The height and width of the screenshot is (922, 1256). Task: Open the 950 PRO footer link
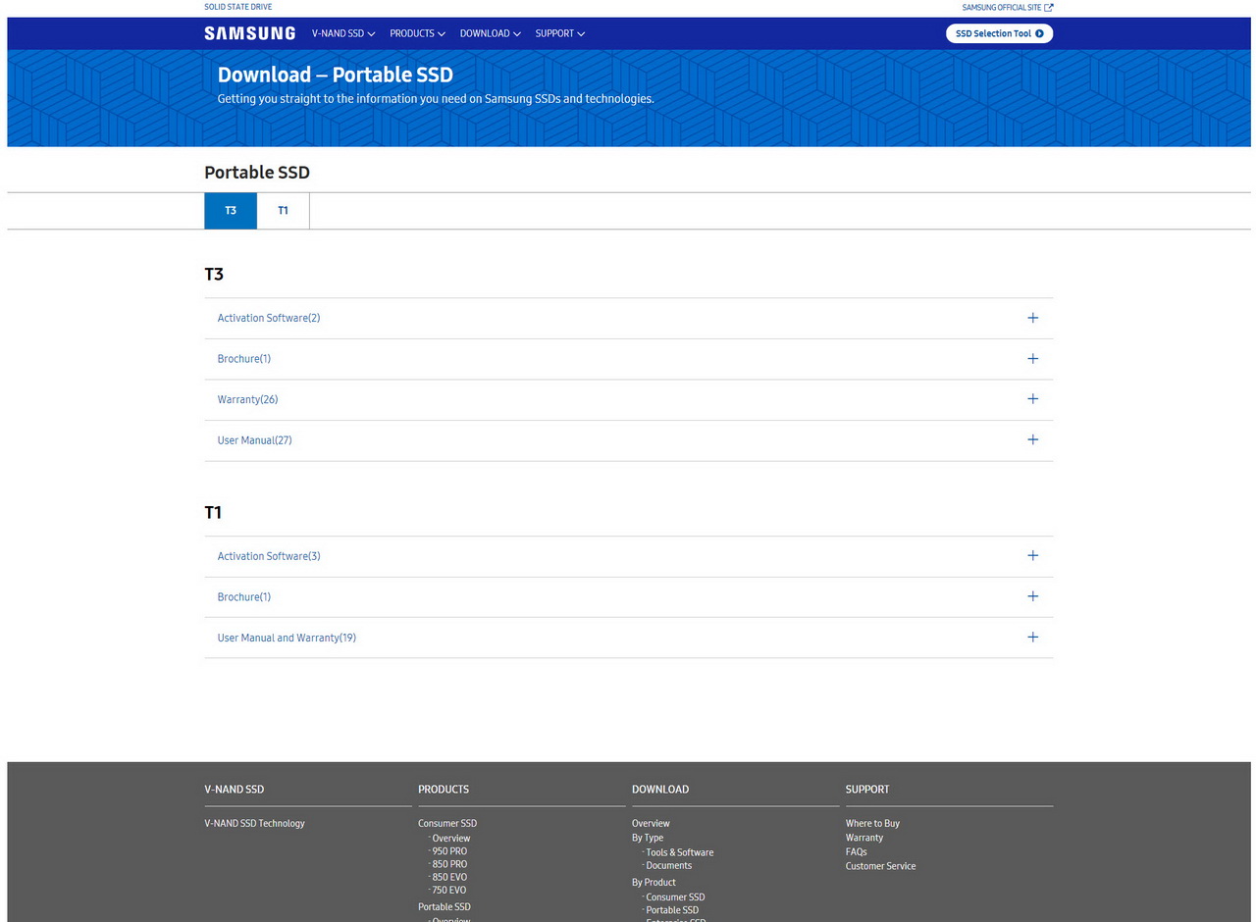(x=449, y=851)
